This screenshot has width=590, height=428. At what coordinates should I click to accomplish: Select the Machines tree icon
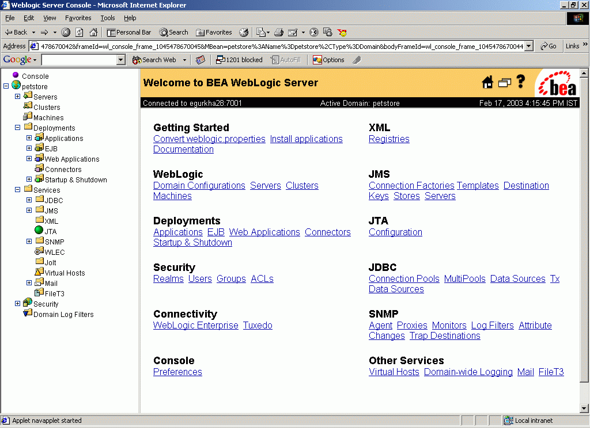point(28,116)
